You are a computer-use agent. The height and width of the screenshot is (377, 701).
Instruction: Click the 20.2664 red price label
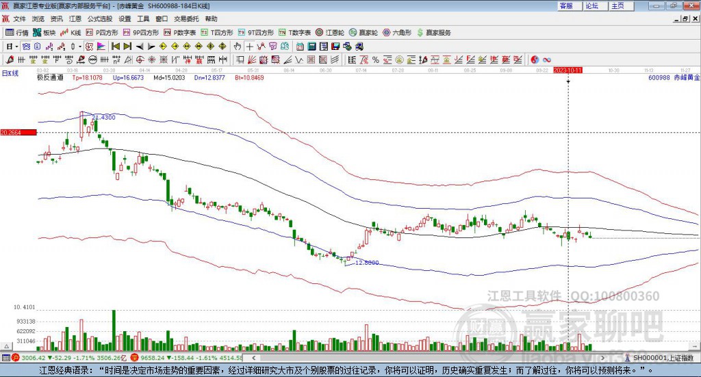[18, 132]
